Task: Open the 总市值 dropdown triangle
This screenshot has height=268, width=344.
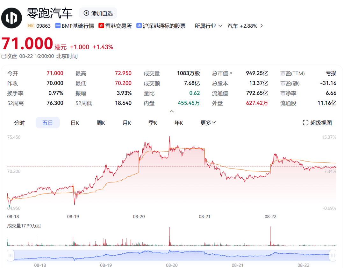Action: click(231, 73)
